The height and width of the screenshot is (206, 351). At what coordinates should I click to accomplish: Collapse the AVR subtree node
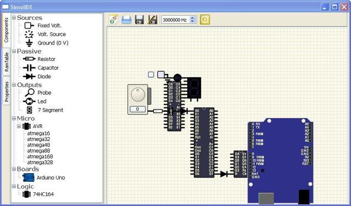pyautogui.click(x=19, y=127)
